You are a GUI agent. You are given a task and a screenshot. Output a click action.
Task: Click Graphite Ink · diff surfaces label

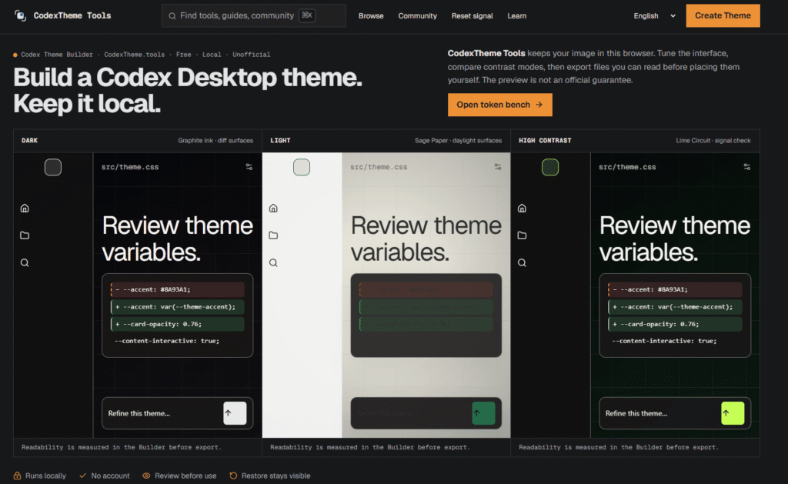click(x=215, y=141)
